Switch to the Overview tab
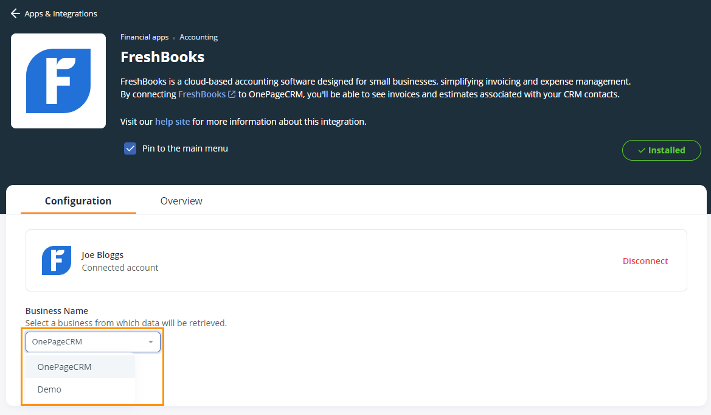Screen dimensions: 711x415 point(181,201)
